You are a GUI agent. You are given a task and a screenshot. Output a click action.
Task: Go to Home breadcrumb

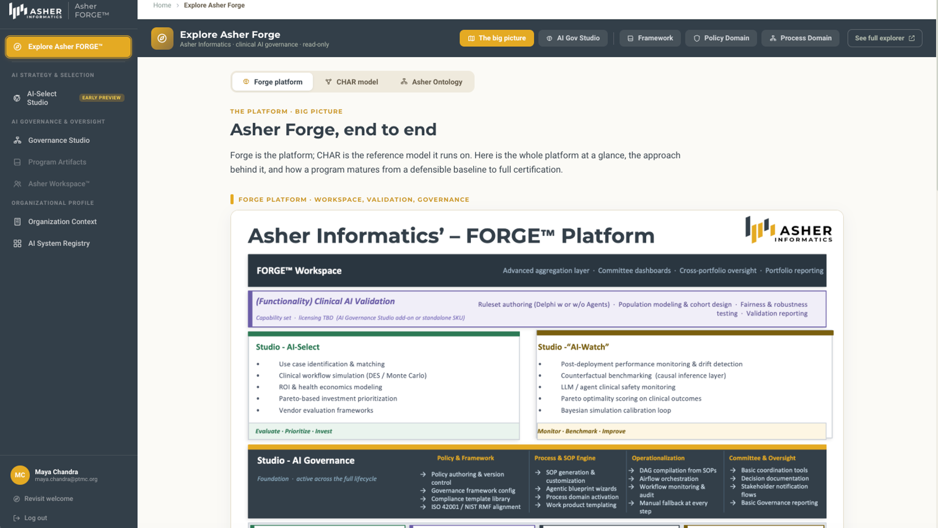(162, 5)
